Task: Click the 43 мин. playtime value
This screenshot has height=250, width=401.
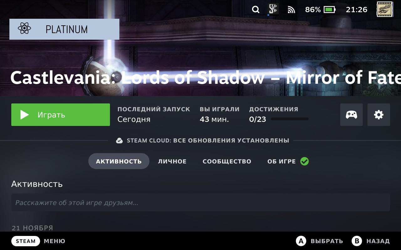Action: tap(214, 119)
